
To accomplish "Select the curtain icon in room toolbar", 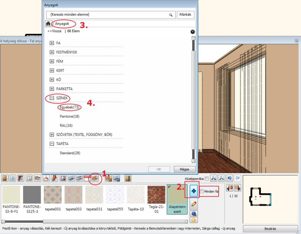I will pyautogui.click(x=21, y=178).
